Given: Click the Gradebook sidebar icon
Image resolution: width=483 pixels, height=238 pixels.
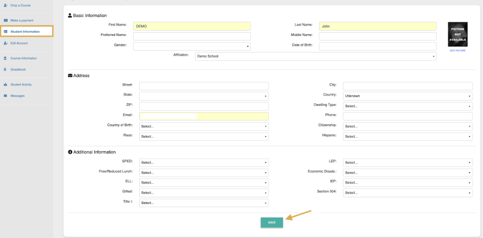Looking at the screenshot, I should 6,69.
